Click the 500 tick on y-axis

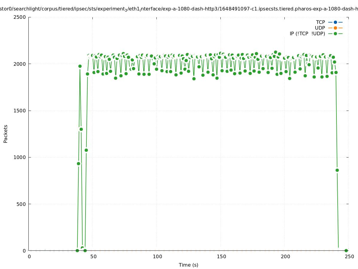point(21,204)
